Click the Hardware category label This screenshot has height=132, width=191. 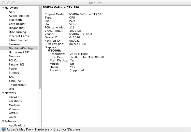(11, 8)
